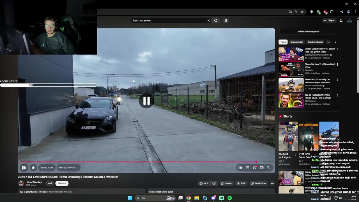Click the Teşekkürler thanks button

tap(258, 183)
